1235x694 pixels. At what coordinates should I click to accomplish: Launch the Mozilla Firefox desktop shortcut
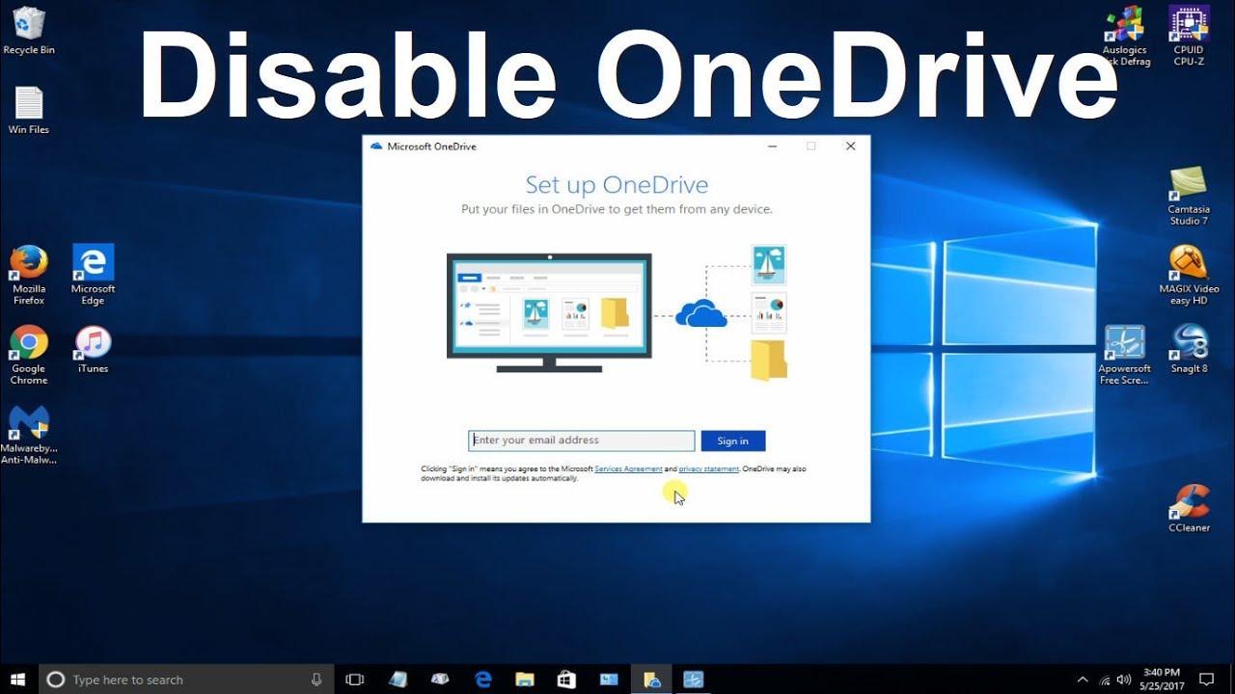pos(29,275)
